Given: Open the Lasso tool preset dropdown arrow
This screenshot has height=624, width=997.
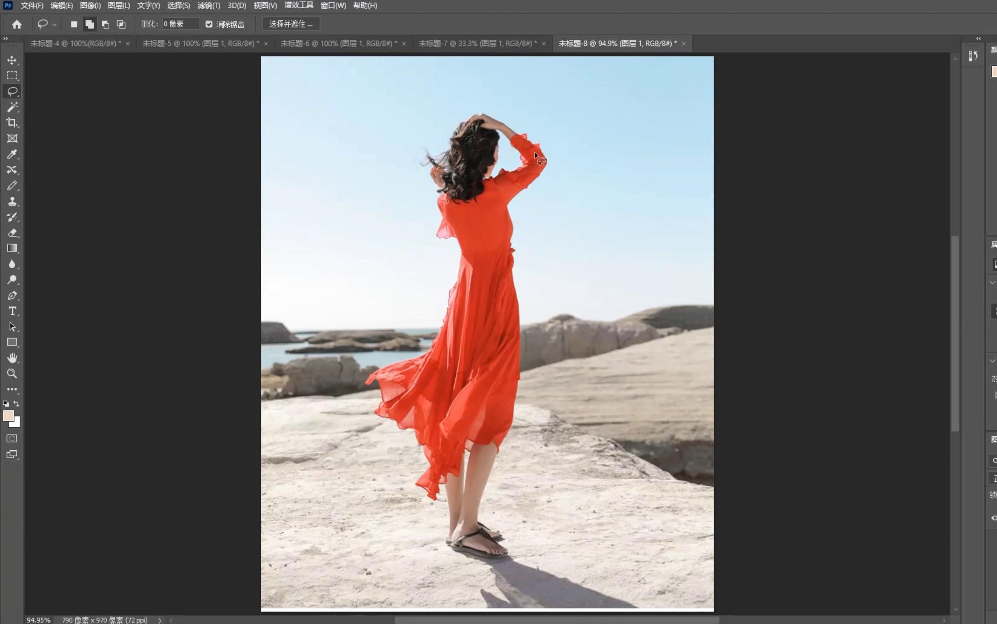Looking at the screenshot, I should point(55,25).
